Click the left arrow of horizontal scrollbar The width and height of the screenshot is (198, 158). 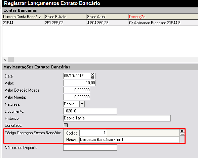click(5, 60)
